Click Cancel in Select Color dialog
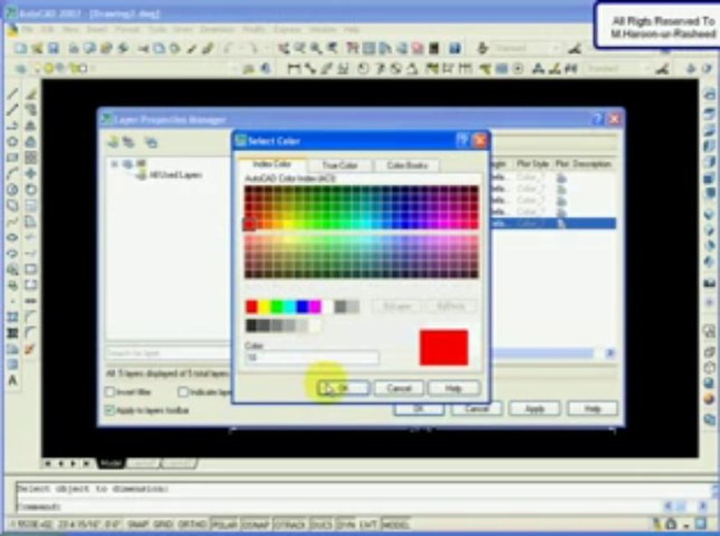This screenshot has height=536, width=720. 398,389
